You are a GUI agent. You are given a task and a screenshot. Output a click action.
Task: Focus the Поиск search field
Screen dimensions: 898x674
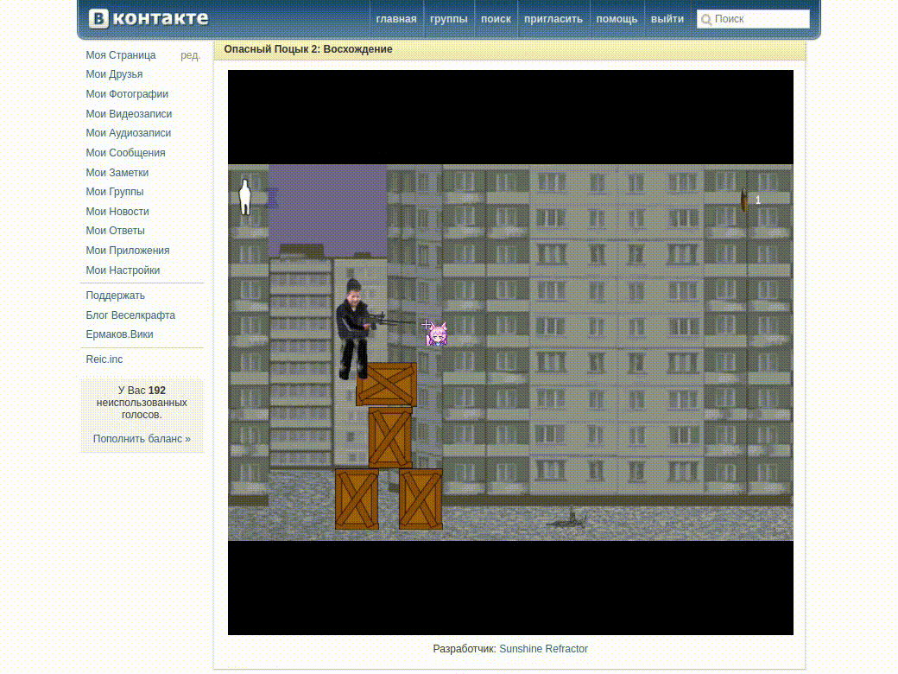pos(753,19)
